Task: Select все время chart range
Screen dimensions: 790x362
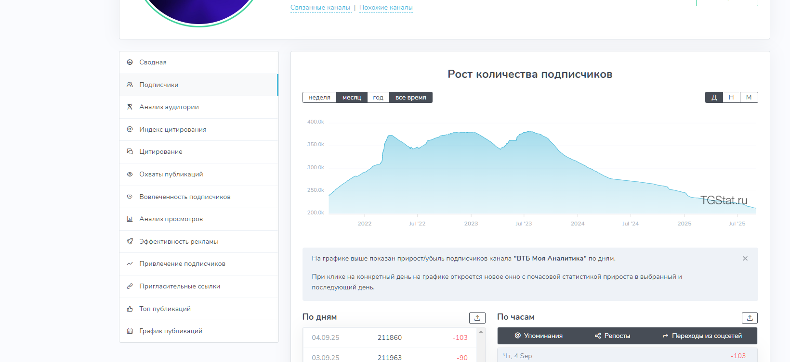Action: click(410, 98)
